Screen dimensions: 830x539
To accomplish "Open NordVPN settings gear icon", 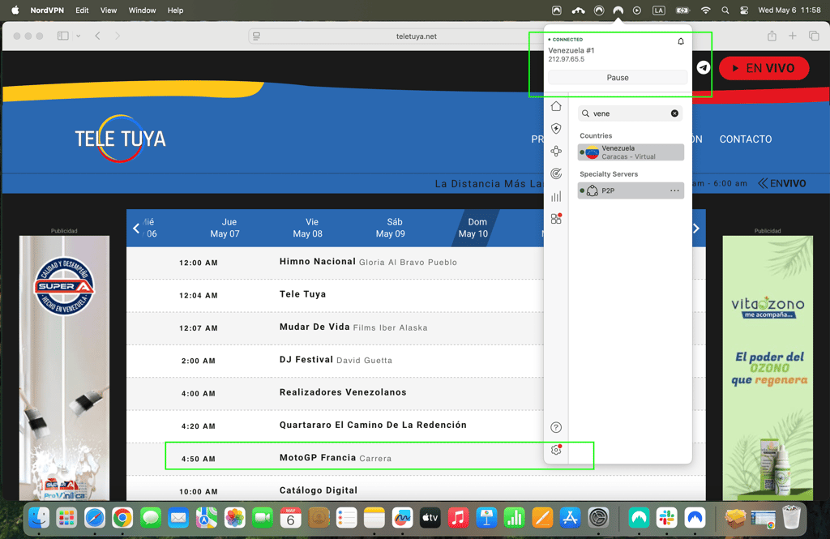I will coord(556,450).
